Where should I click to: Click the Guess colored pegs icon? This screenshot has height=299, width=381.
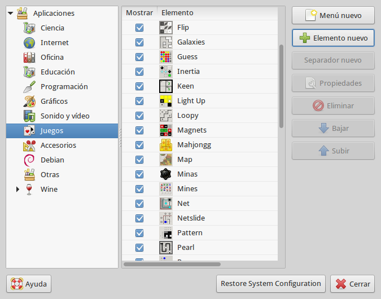(166, 57)
